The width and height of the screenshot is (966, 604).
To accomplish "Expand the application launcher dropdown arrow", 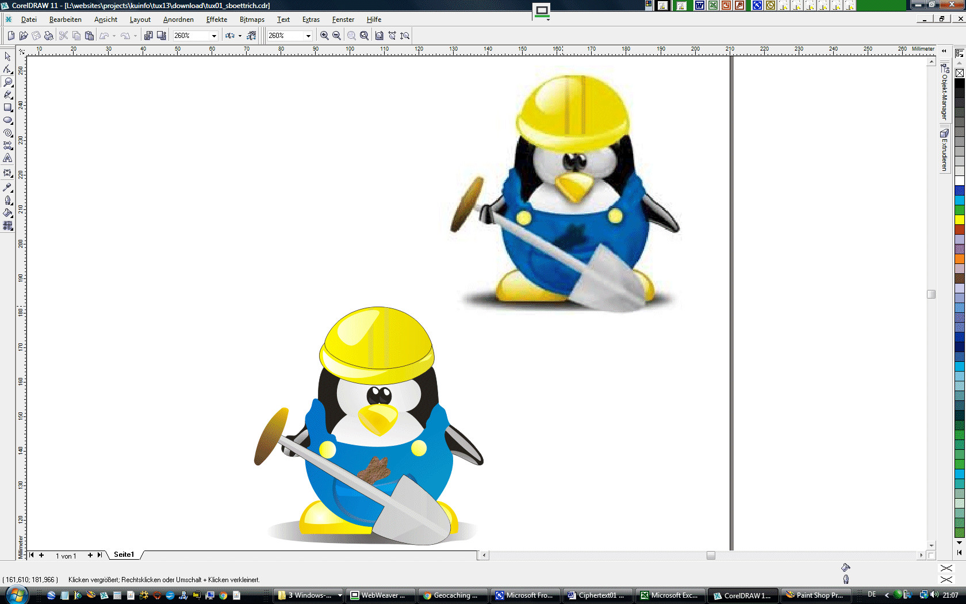I will click(240, 36).
